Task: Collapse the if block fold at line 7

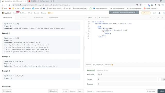Action: (x=90, y=32)
